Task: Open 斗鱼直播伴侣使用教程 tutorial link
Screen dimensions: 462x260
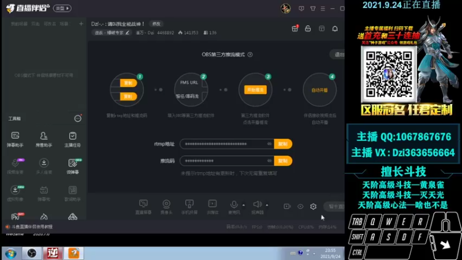Action: (32, 226)
